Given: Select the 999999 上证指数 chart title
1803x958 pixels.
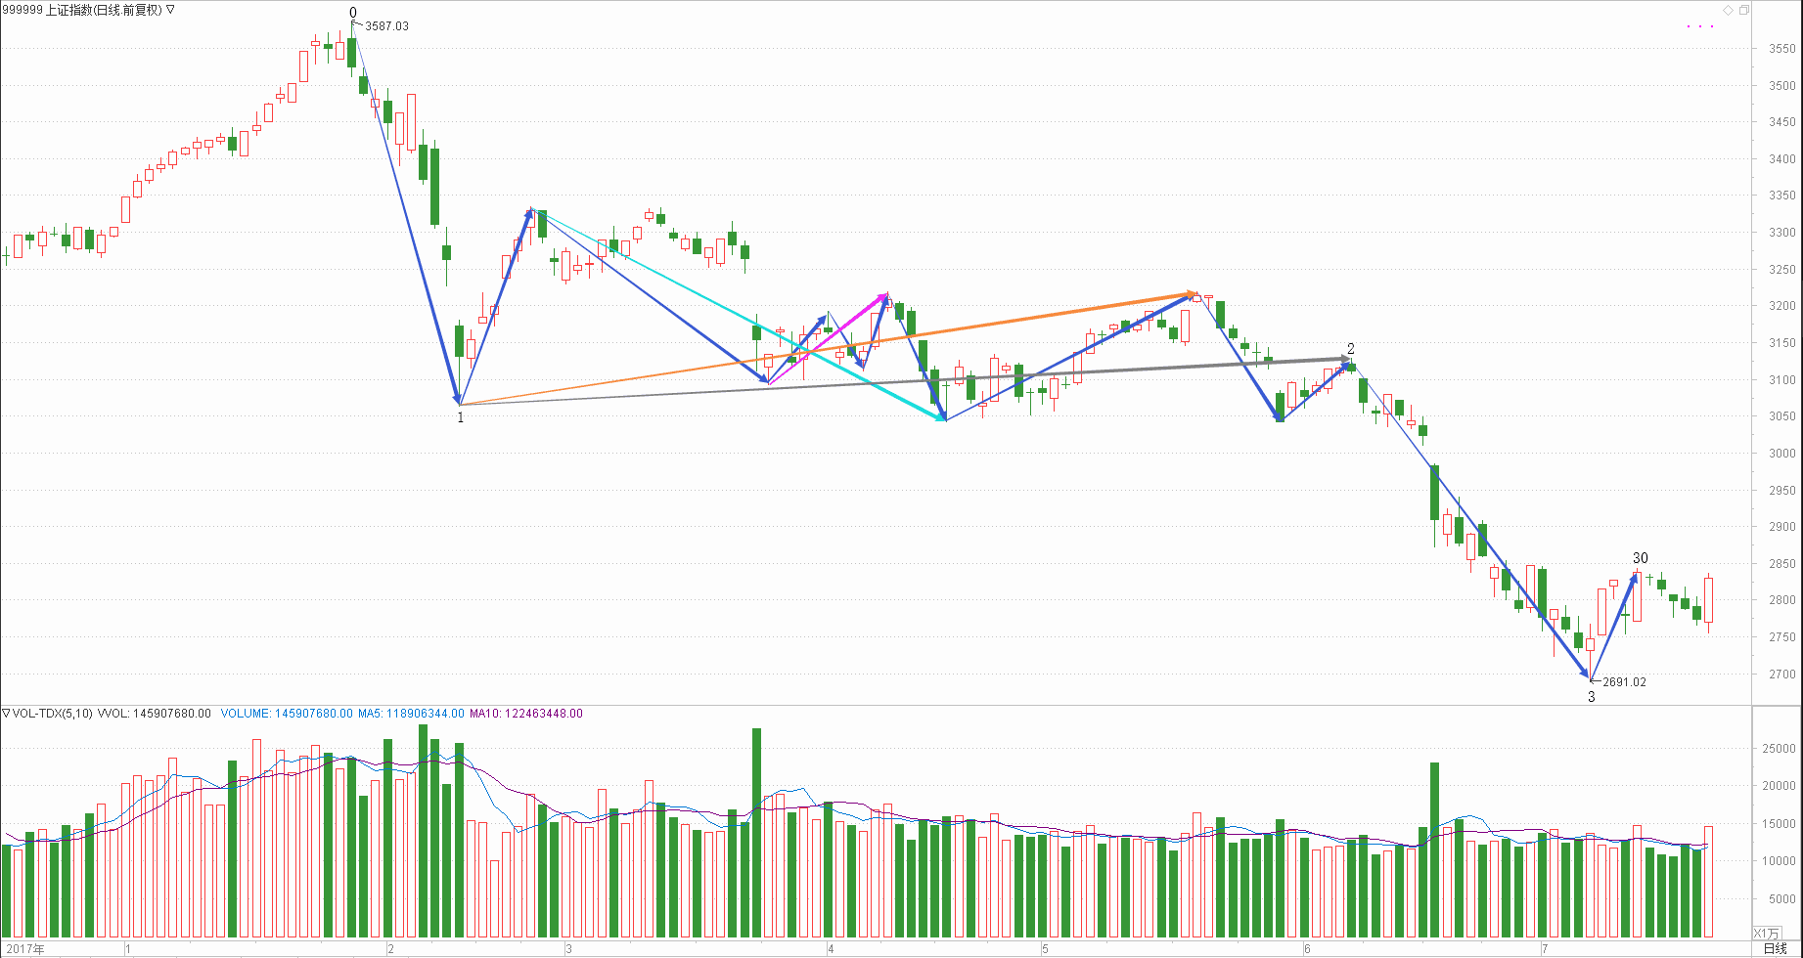Looking at the screenshot, I should pyautogui.click(x=81, y=10).
